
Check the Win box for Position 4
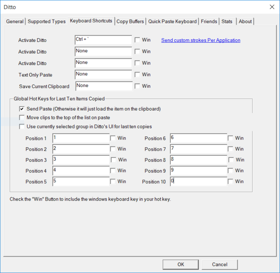112,171
